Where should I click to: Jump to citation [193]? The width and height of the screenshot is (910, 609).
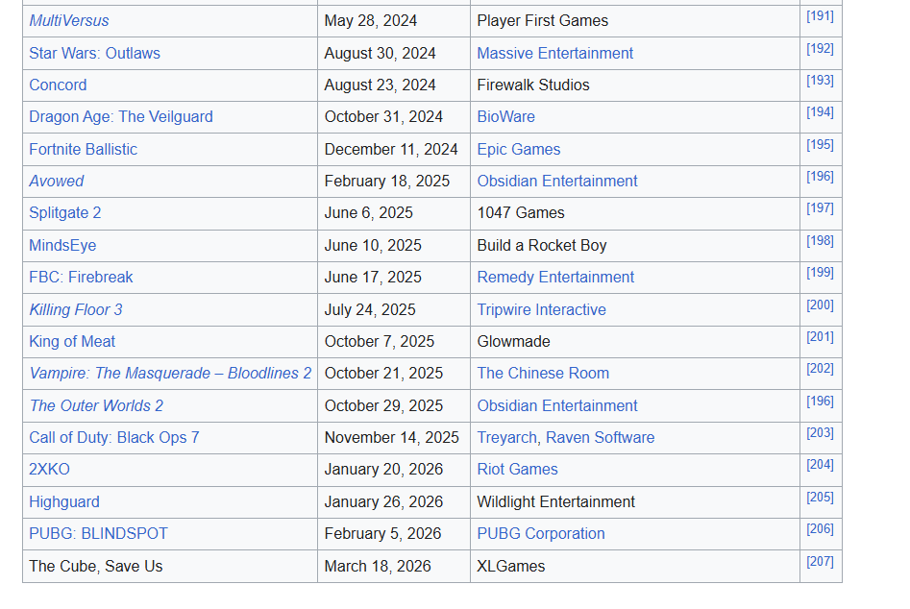click(x=820, y=81)
